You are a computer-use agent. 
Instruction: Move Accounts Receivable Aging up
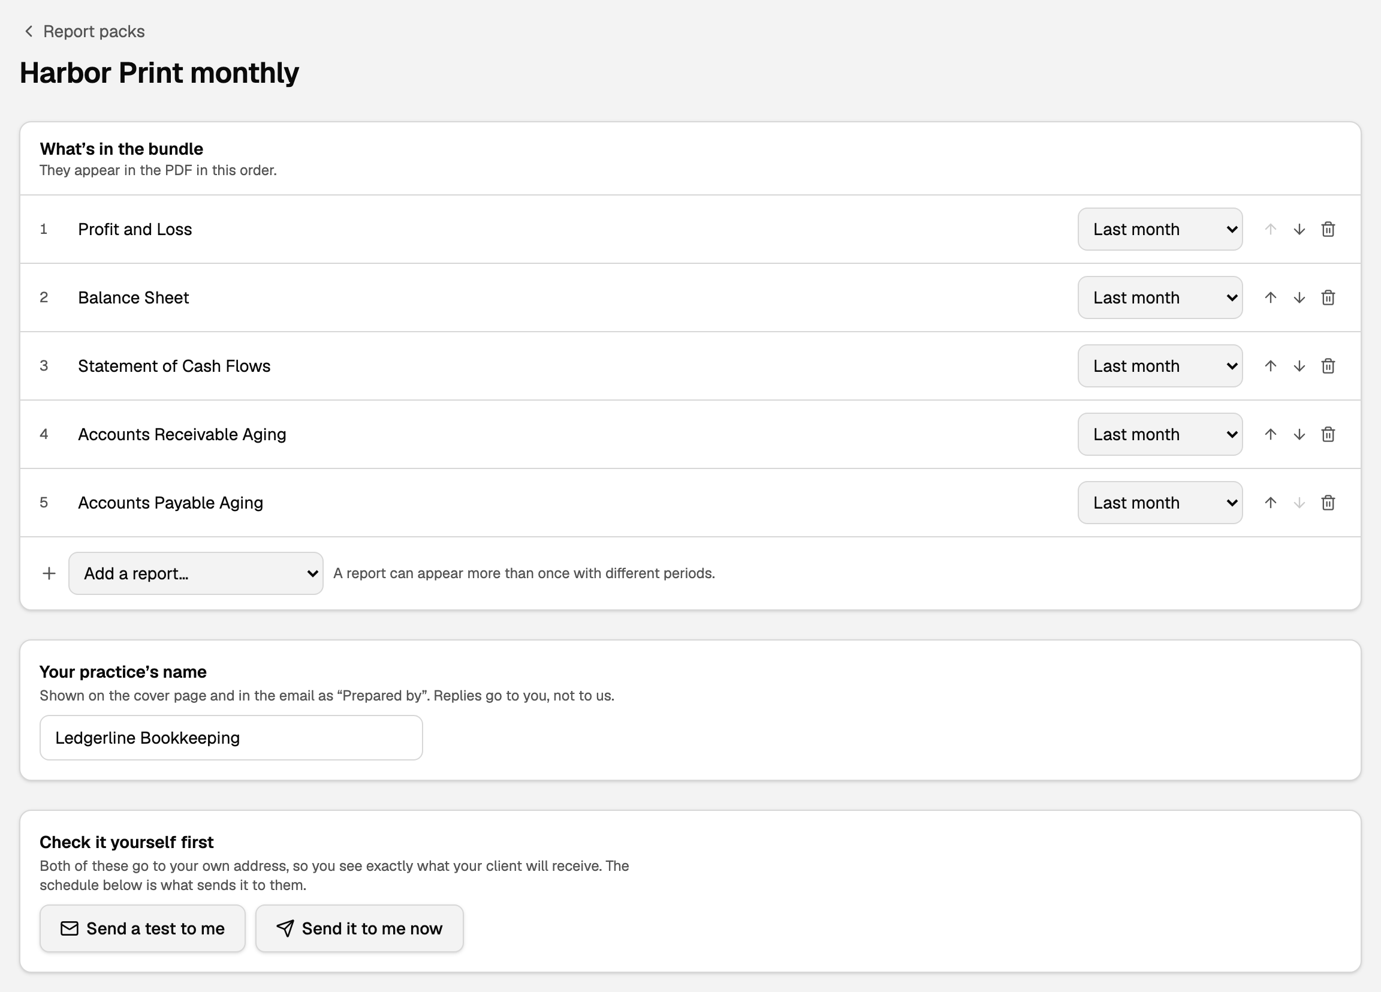coord(1270,434)
